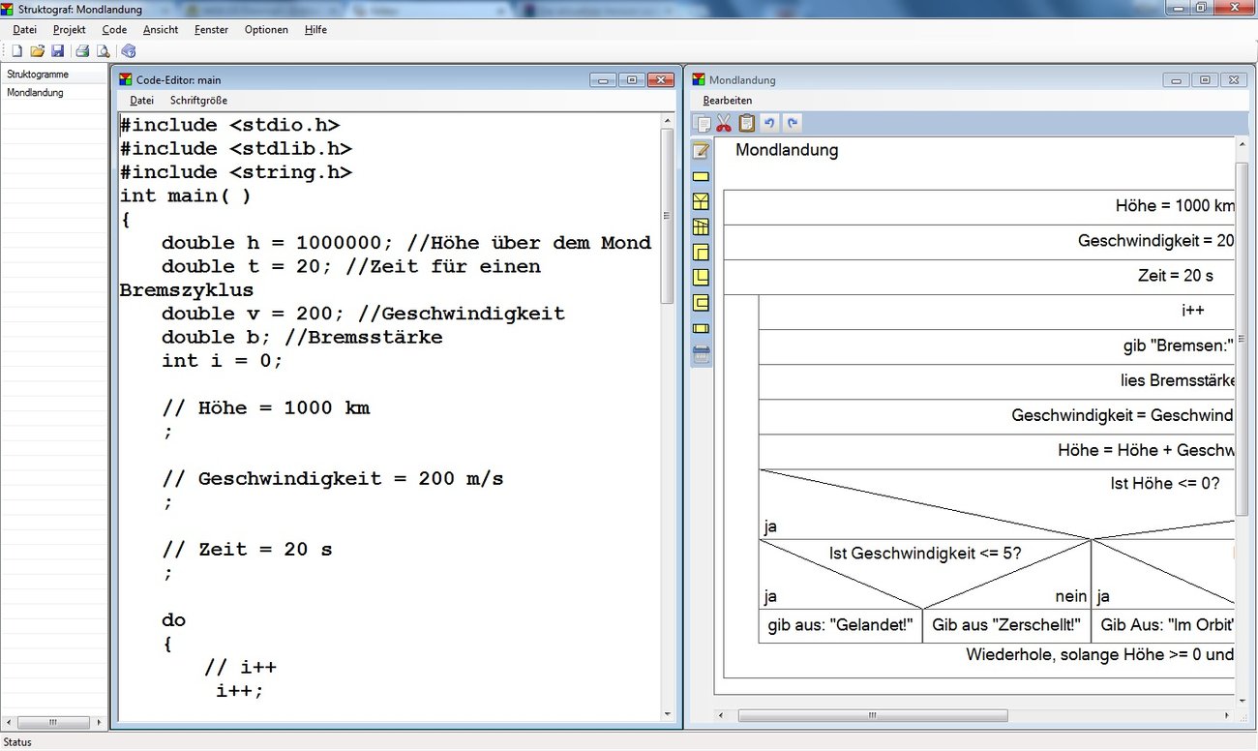Click the print preview toolbar icon

102,51
